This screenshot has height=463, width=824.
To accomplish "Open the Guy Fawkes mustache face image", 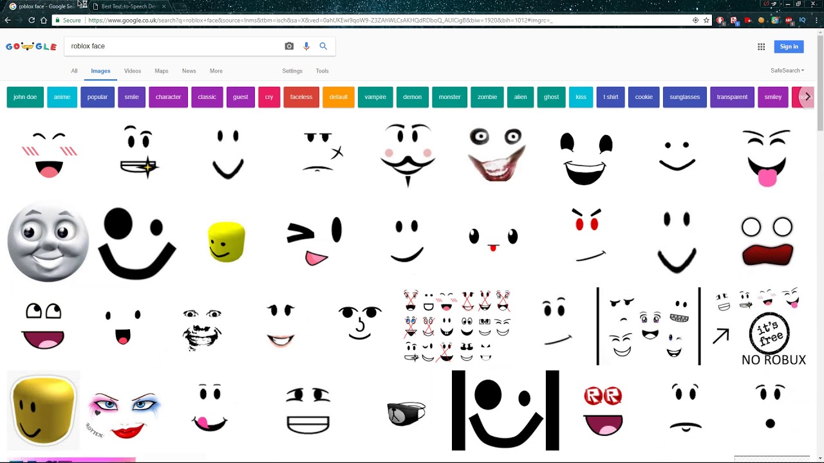I will point(407,155).
